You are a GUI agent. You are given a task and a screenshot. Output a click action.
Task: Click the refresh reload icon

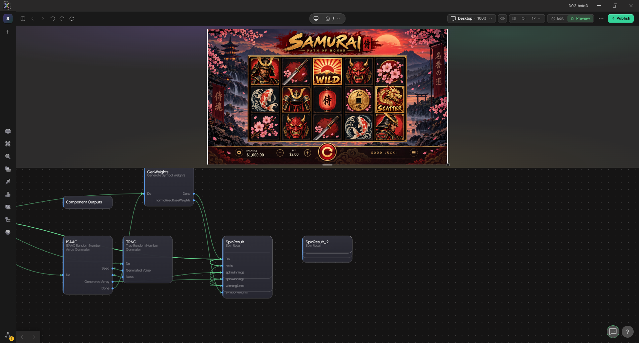pos(72,19)
